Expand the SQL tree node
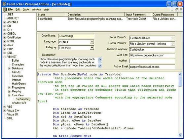This screenshot has height=139, width=185. [5, 53]
